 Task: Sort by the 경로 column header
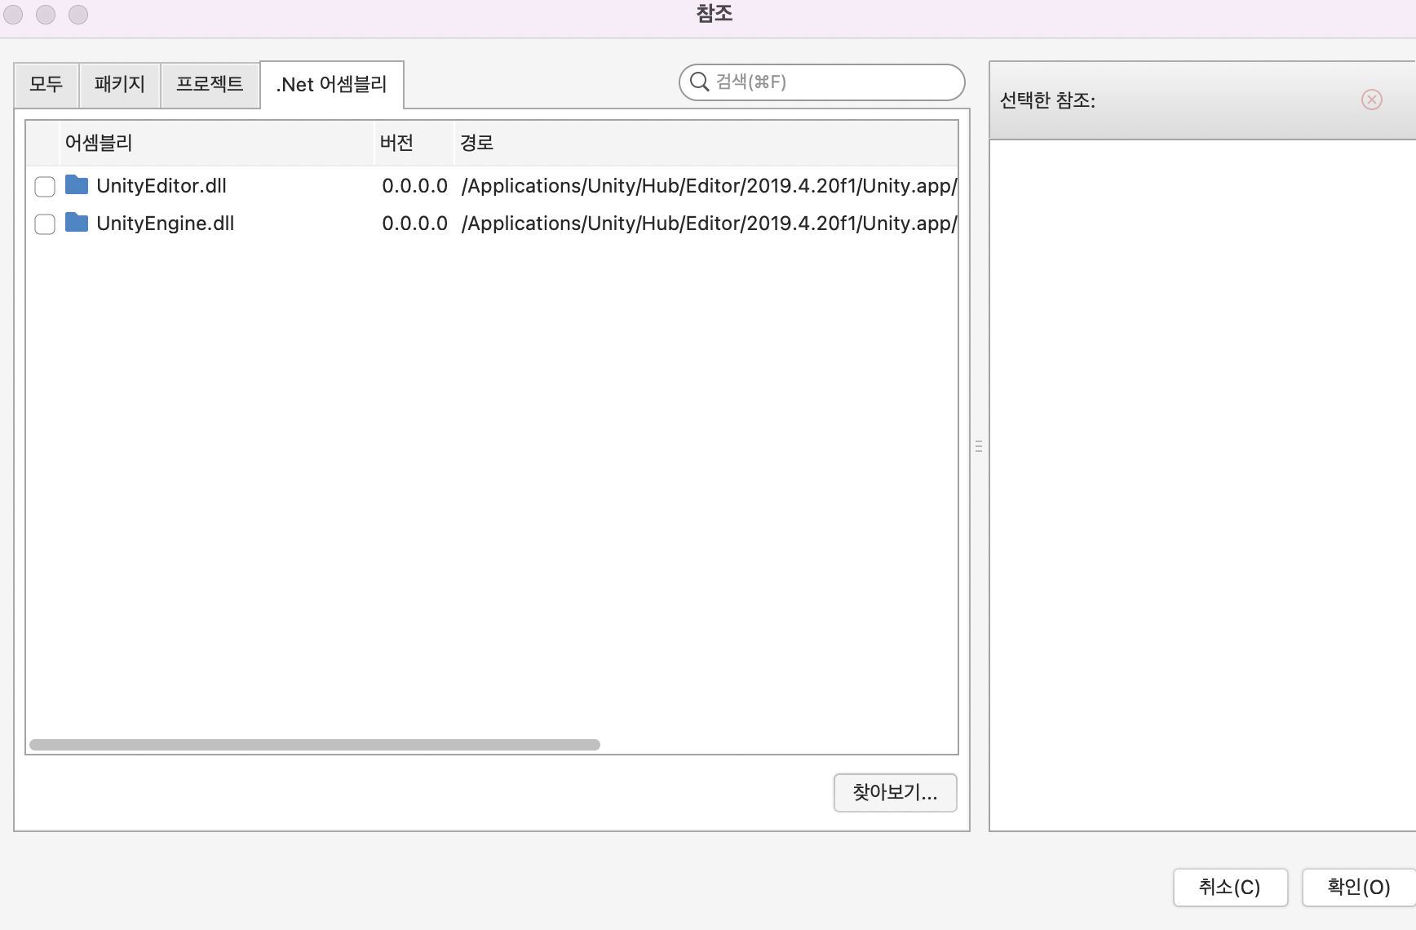pyautogui.click(x=706, y=143)
